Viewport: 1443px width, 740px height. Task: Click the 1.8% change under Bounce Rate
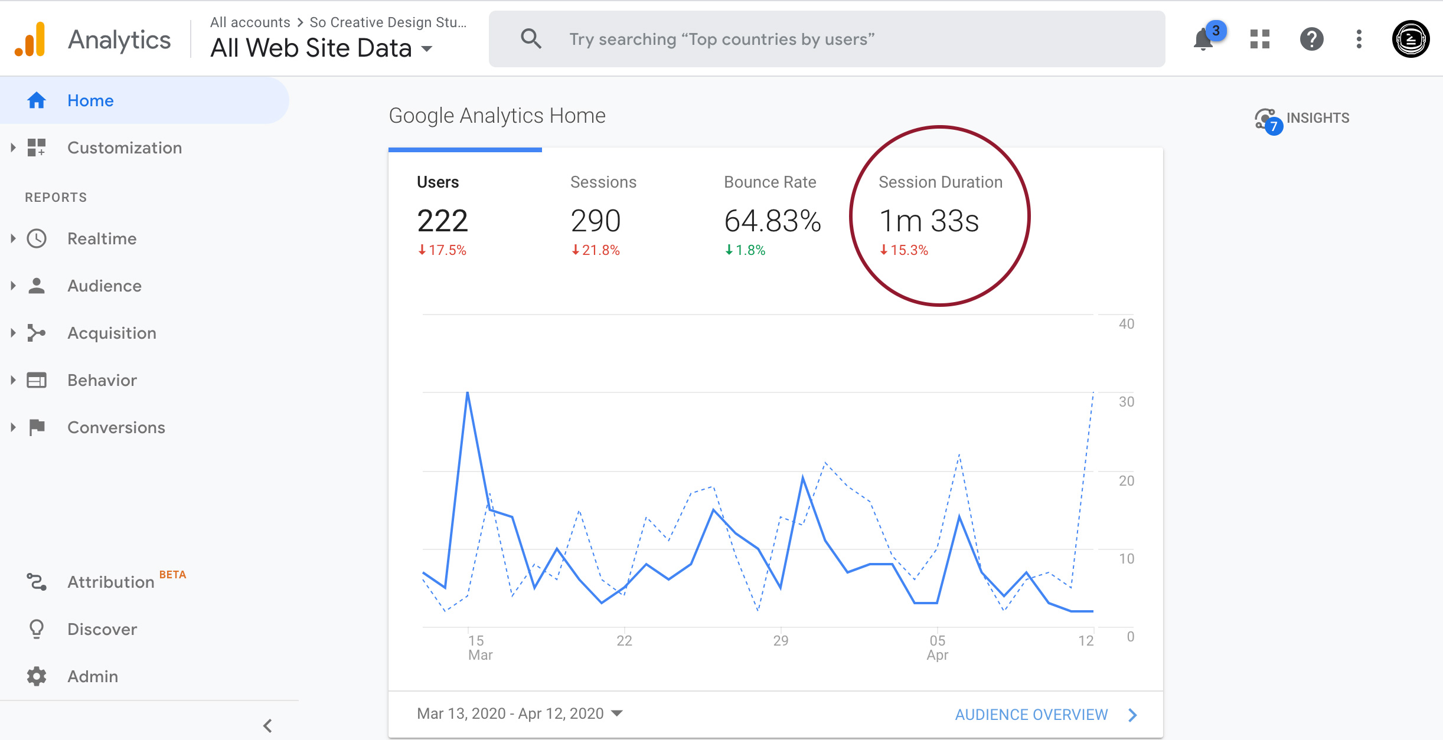[745, 250]
